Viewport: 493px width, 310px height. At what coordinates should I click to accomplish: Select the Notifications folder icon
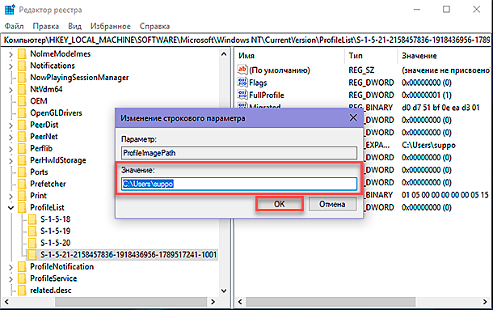(22, 66)
